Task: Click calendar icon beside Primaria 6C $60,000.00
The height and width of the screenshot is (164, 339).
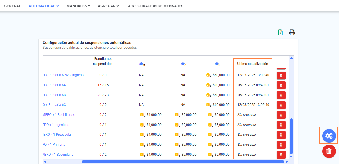Action: 209,105
